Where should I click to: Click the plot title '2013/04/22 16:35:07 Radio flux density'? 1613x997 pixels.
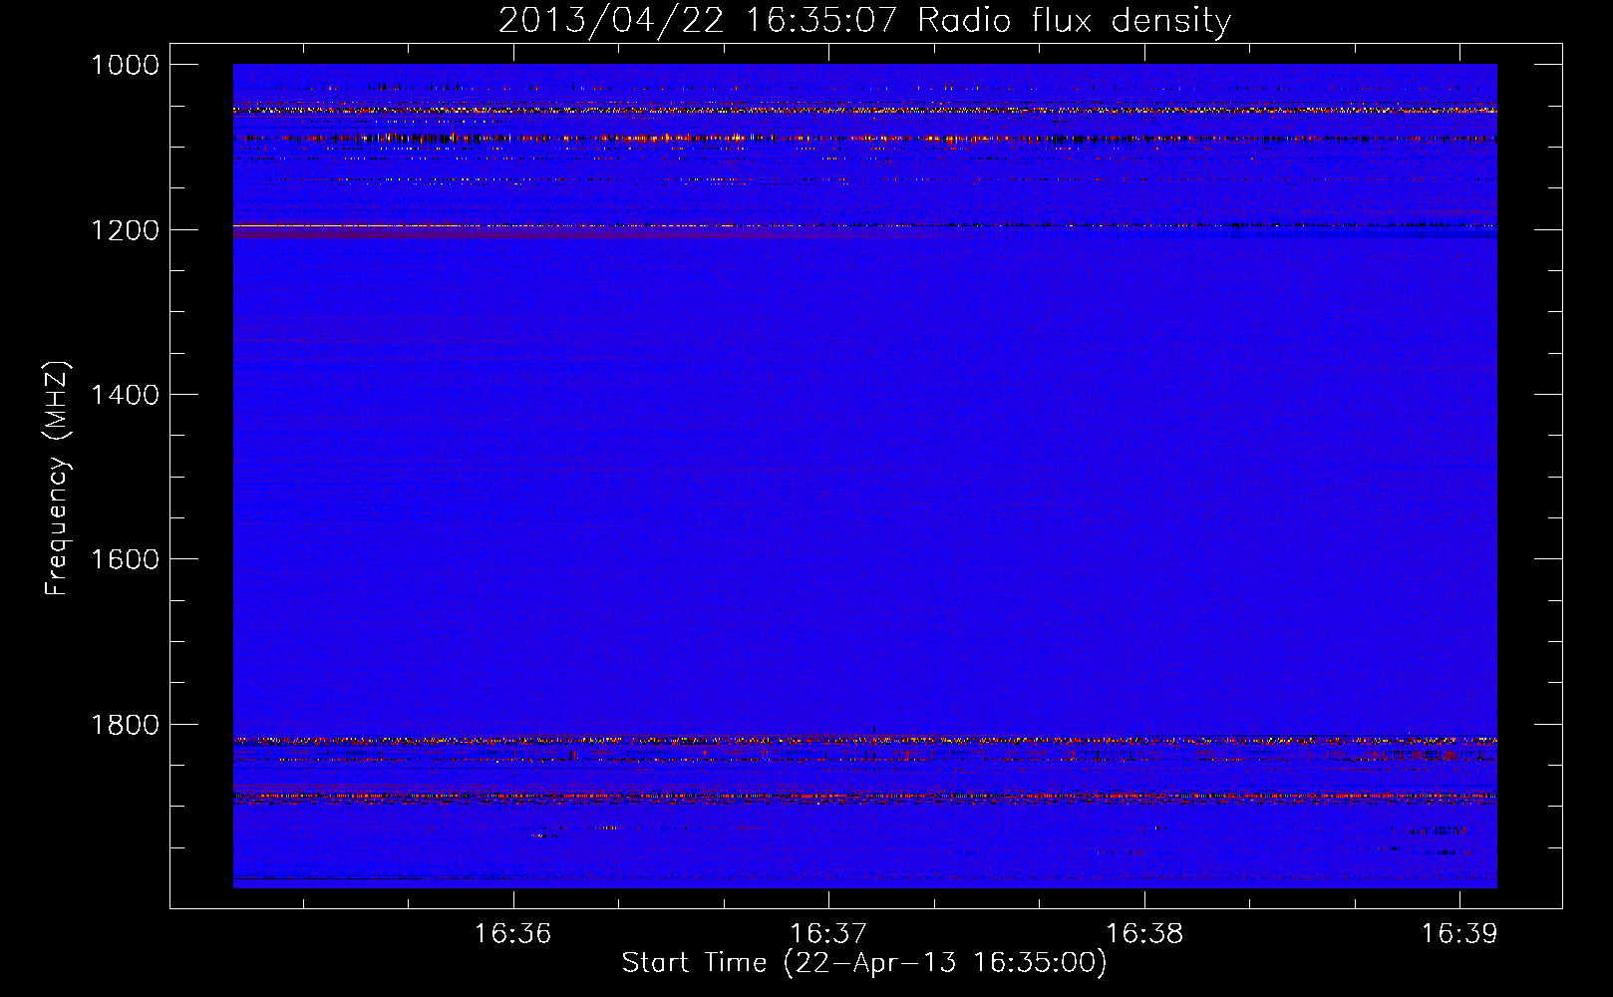[x=864, y=21]
